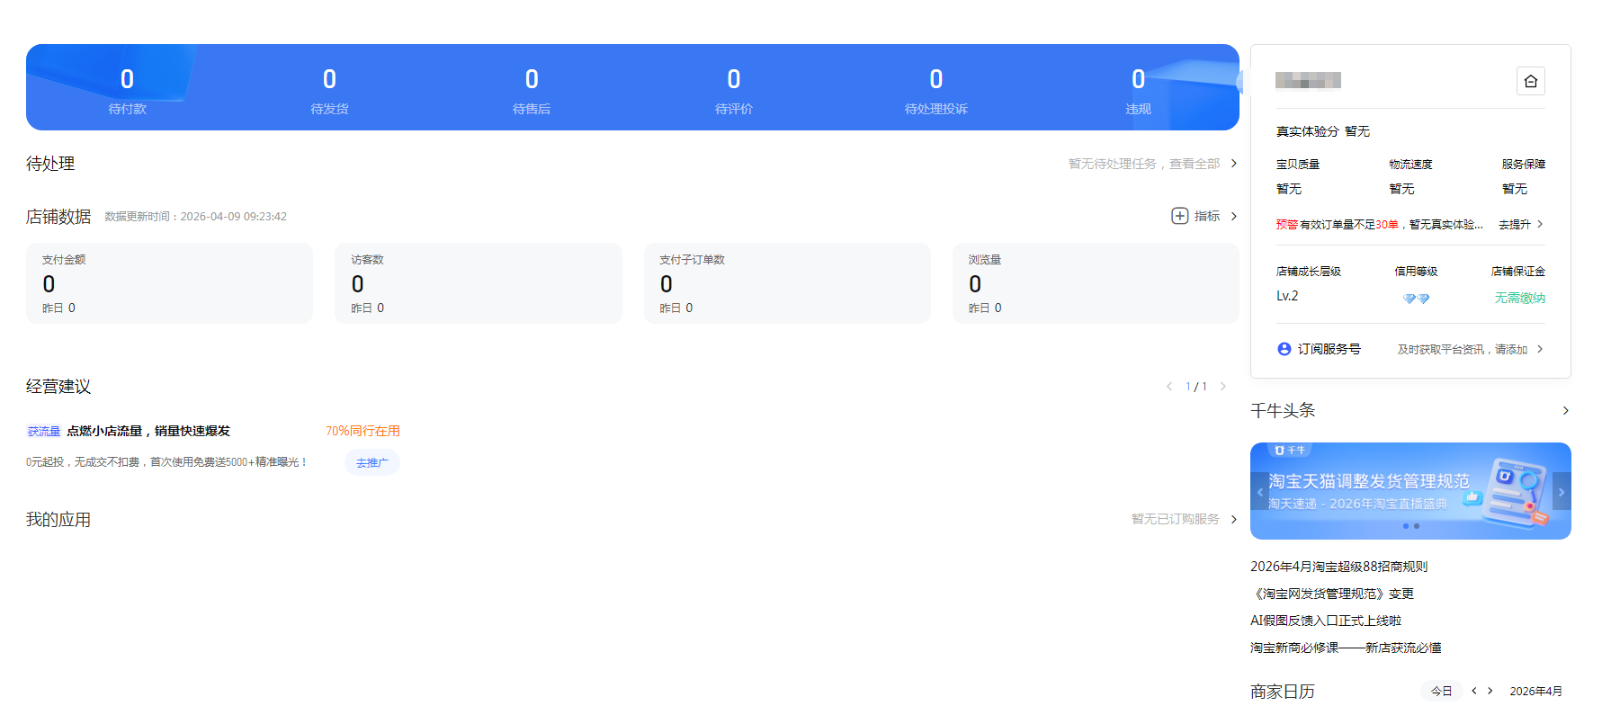
Task: Click the 今日 calendar button
Action: click(1441, 691)
